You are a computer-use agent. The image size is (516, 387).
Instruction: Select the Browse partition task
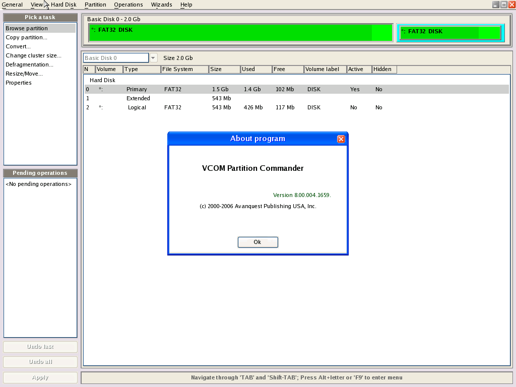[x=40, y=28]
